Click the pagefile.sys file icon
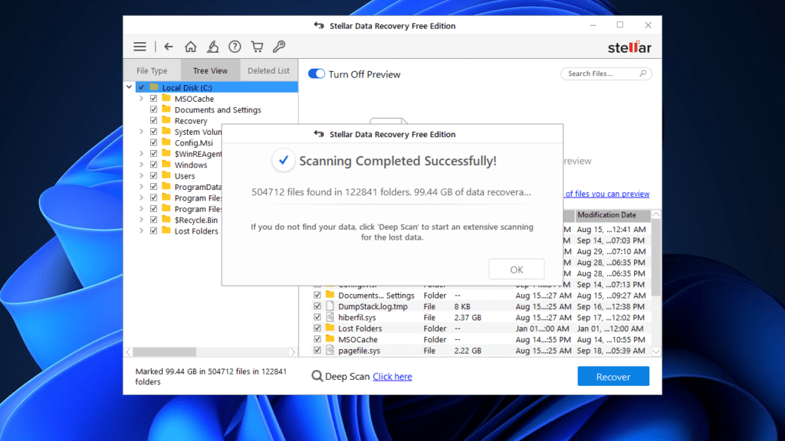The width and height of the screenshot is (785, 441). click(330, 350)
